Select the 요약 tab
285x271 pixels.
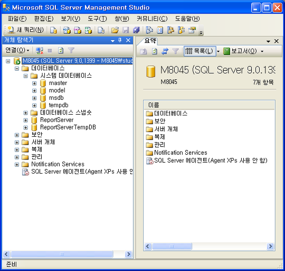(150, 41)
